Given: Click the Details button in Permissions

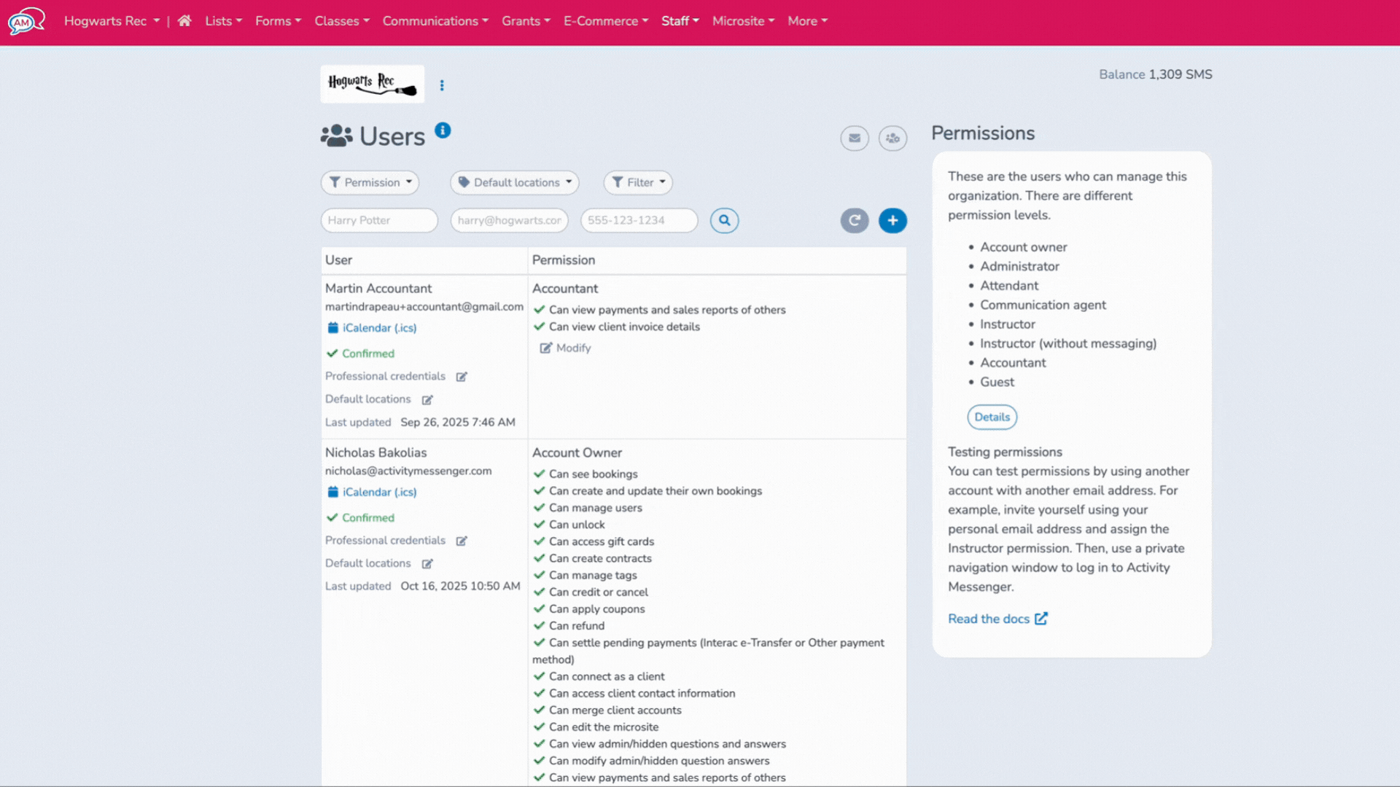Looking at the screenshot, I should click(x=992, y=417).
